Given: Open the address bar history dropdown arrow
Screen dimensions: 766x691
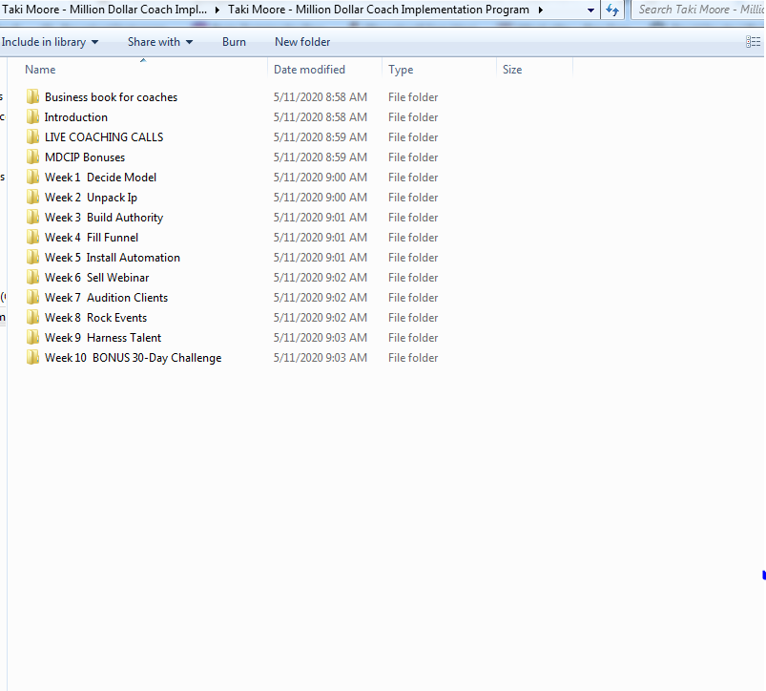Looking at the screenshot, I should [x=590, y=10].
